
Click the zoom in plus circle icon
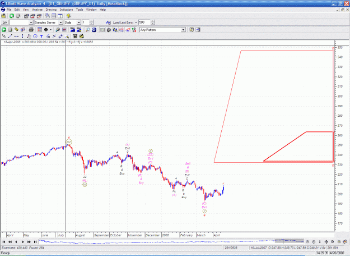point(314,242)
